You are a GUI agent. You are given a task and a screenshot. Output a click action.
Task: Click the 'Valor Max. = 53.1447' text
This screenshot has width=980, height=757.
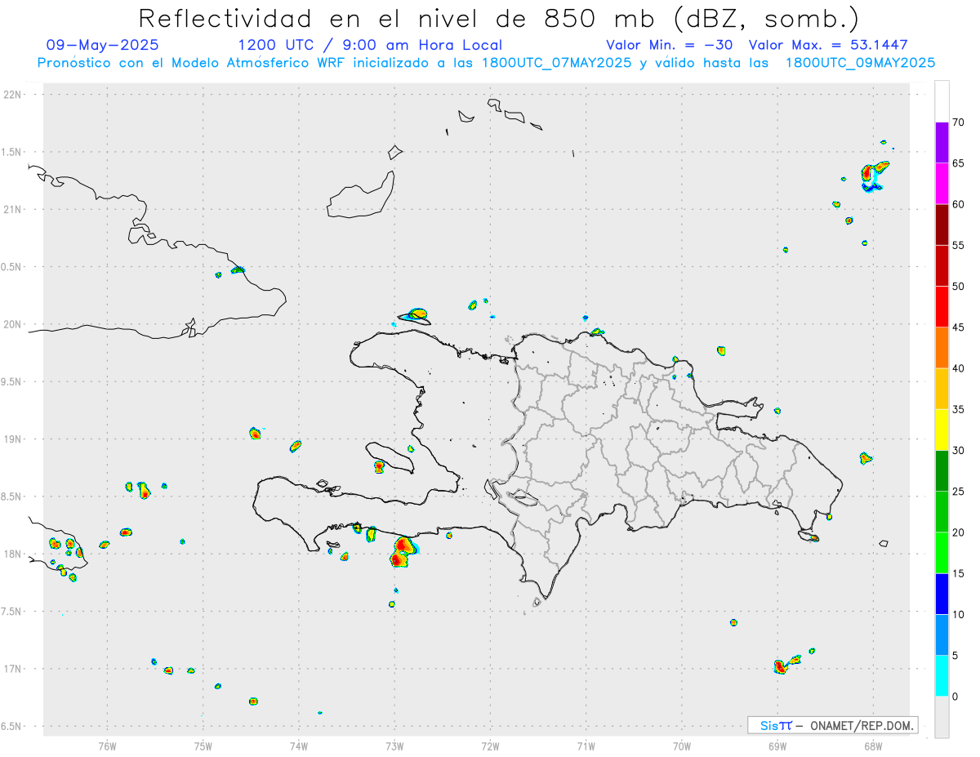coord(828,45)
